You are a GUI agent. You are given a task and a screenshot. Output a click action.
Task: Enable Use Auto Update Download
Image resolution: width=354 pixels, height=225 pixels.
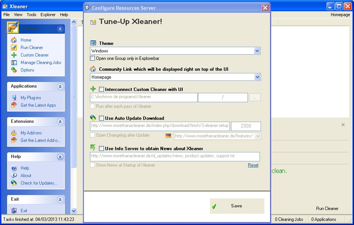(101, 118)
